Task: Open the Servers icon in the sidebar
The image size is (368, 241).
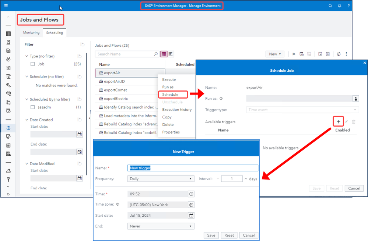Action: point(8,42)
